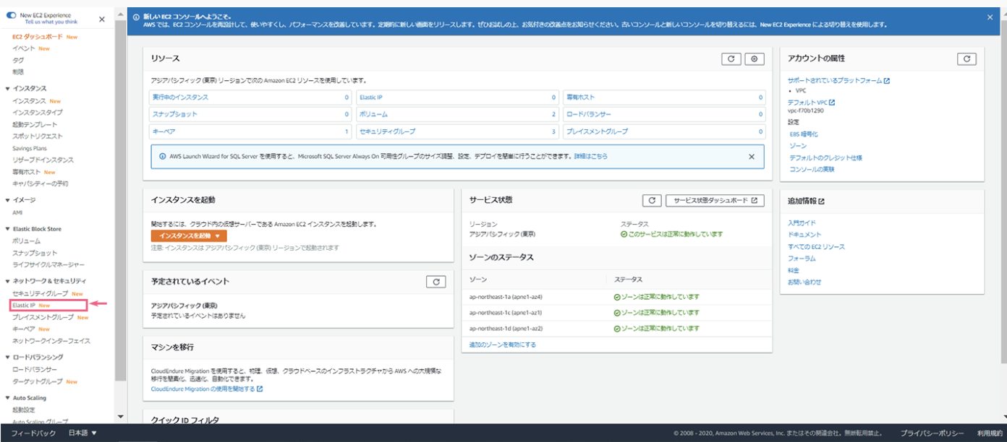The height and width of the screenshot is (442, 1007).
Task: Click 追加のゾーンを有効にする link
Action: 503,344
